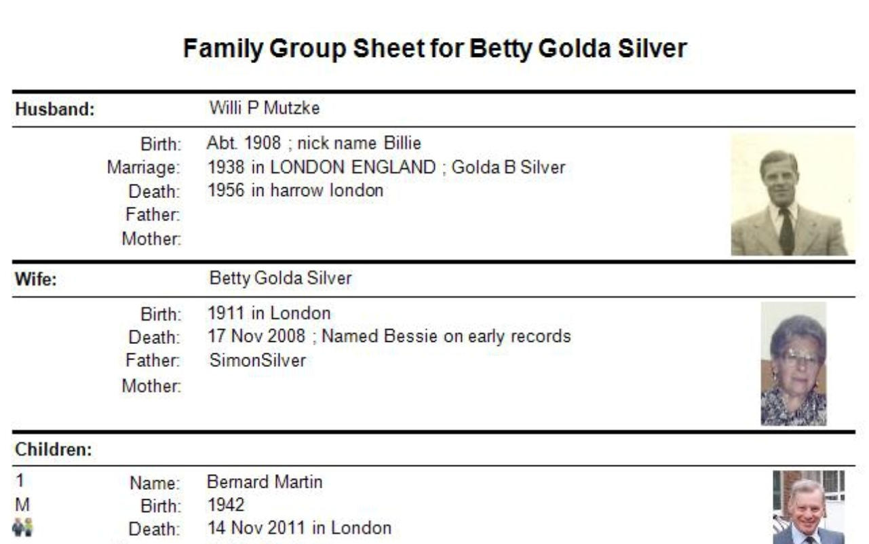Click husband's death entry in harrow london
Viewport: 869px width, 544px height.
pos(295,191)
